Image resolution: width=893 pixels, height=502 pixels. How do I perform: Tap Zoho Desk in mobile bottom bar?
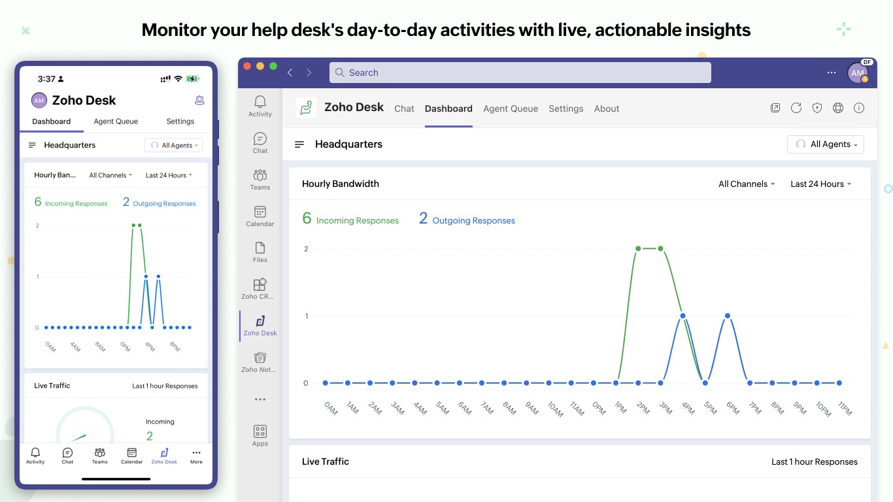click(x=164, y=456)
